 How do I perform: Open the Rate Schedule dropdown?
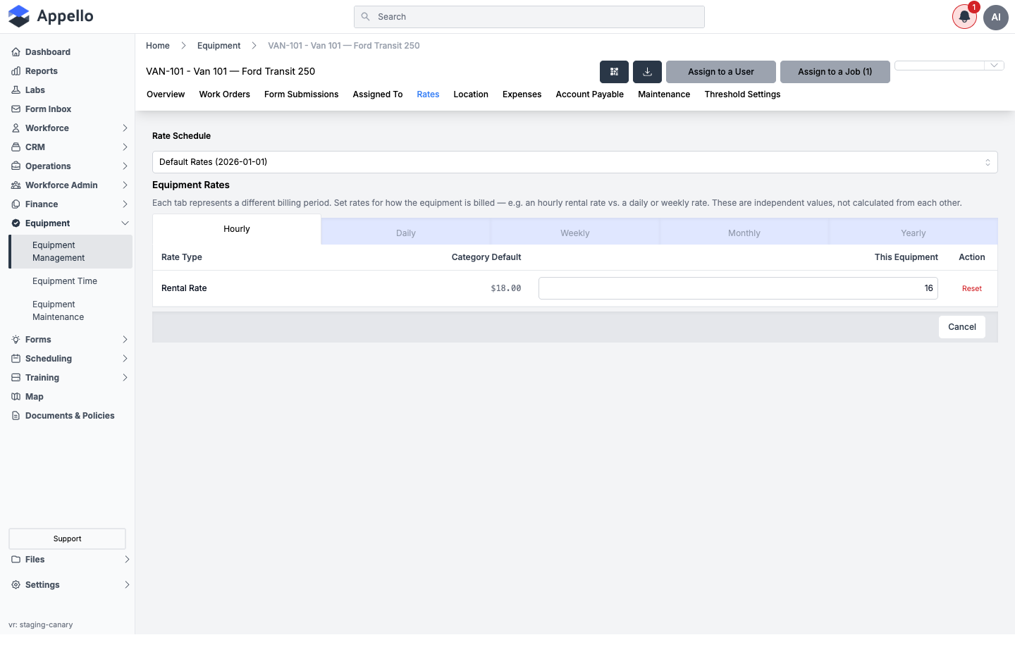click(574, 162)
